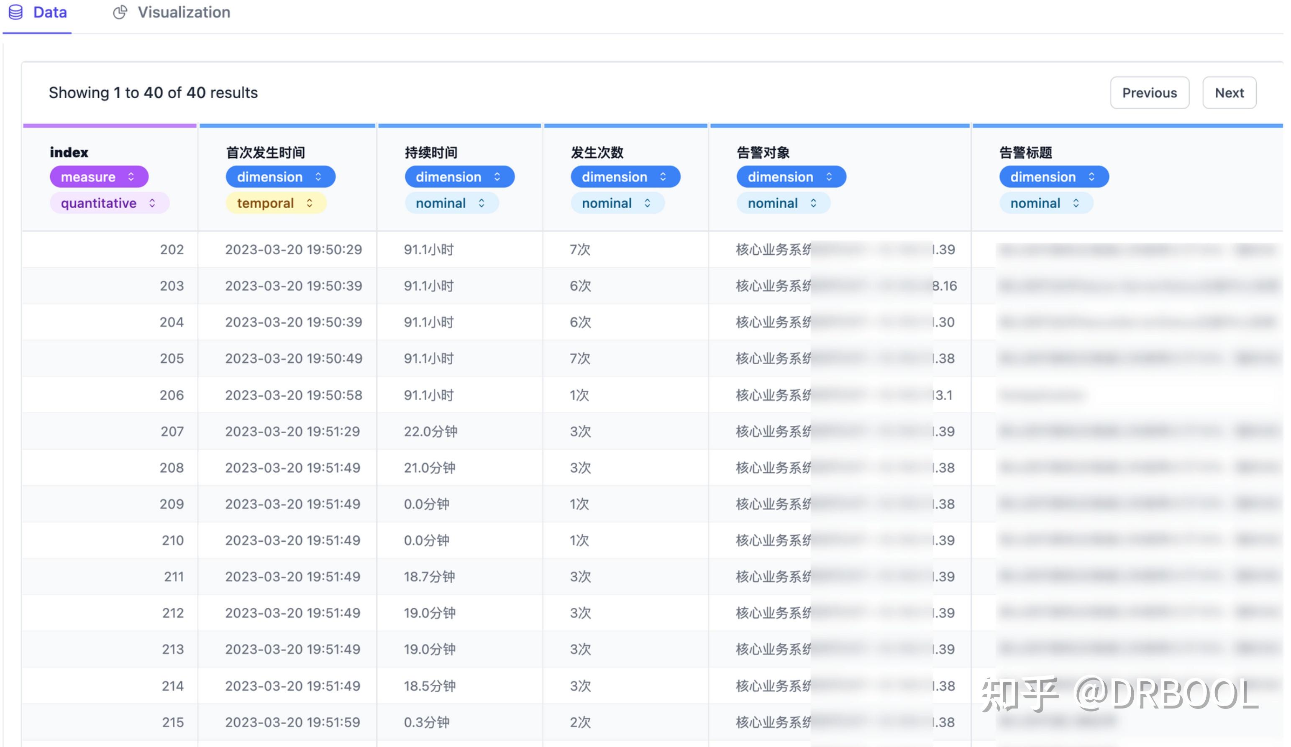Click the index column header label
This screenshot has width=1291, height=747.
click(68, 151)
